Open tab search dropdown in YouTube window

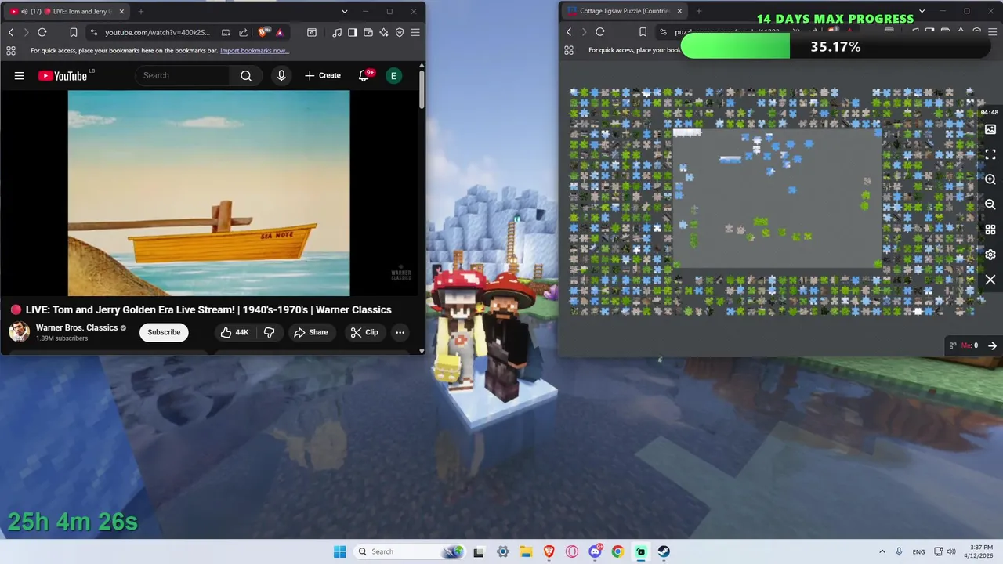tap(344, 11)
